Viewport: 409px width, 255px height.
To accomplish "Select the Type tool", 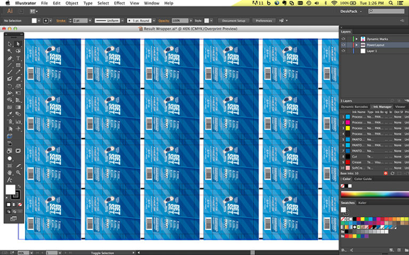I will (18, 58).
